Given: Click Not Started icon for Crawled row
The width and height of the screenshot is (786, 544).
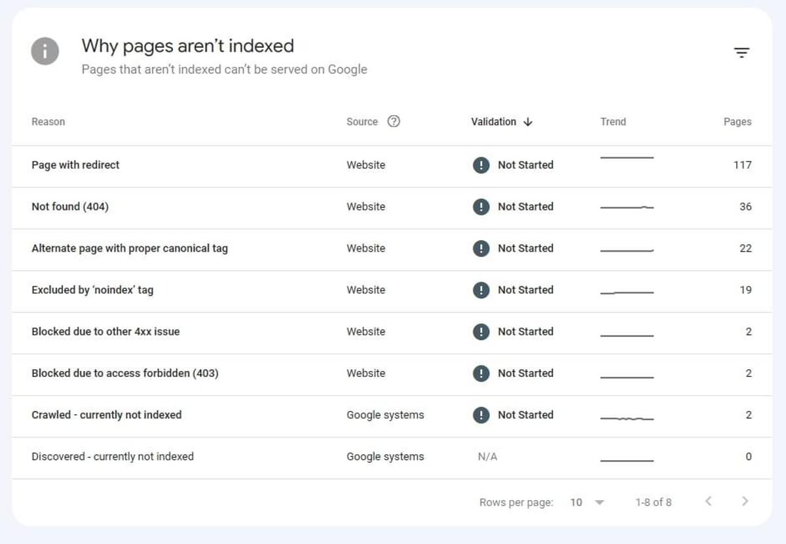Looking at the screenshot, I should coord(481,415).
